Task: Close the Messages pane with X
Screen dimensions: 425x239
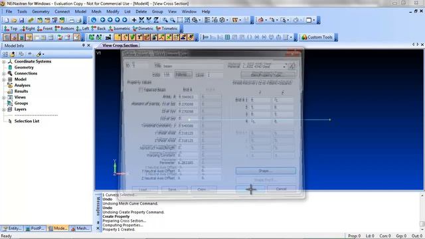Action: [x=98, y=228]
